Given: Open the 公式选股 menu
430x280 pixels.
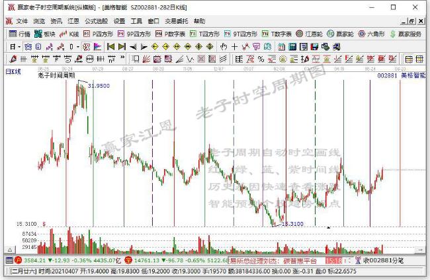Looking at the screenshot, I should 97,21.
